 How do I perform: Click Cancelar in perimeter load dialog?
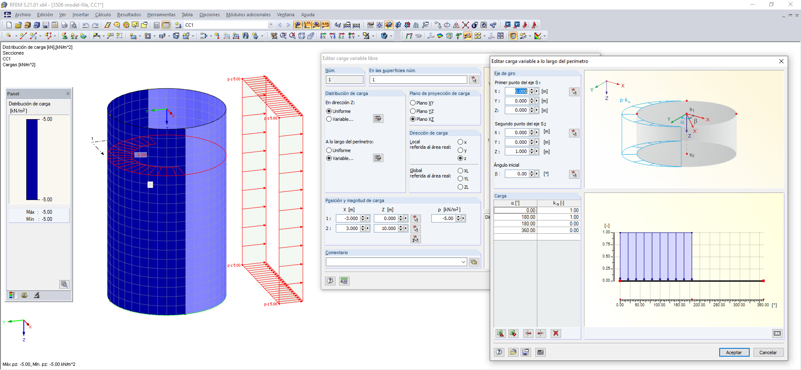pos(768,352)
